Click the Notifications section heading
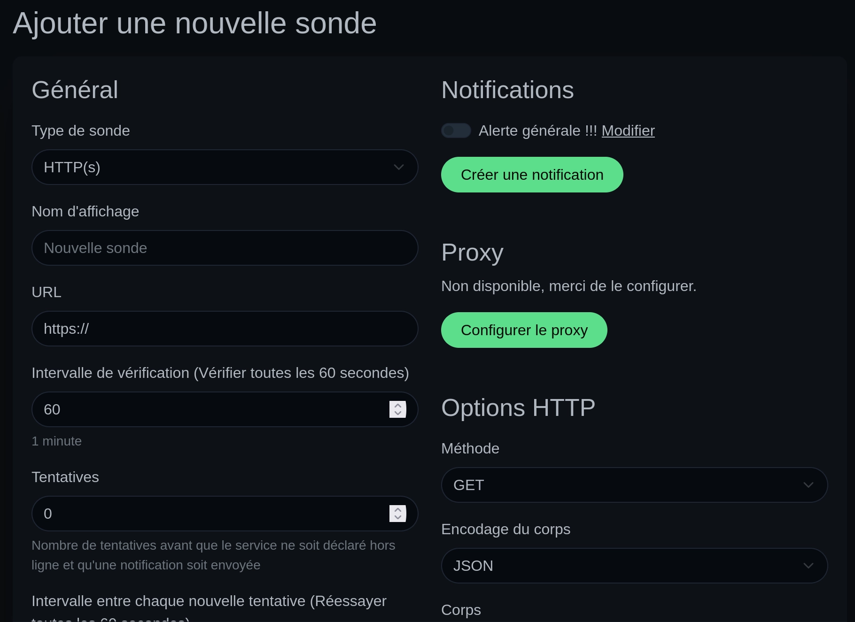Image resolution: width=855 pixels, height=622 pixels. click(x=507, y=90)
